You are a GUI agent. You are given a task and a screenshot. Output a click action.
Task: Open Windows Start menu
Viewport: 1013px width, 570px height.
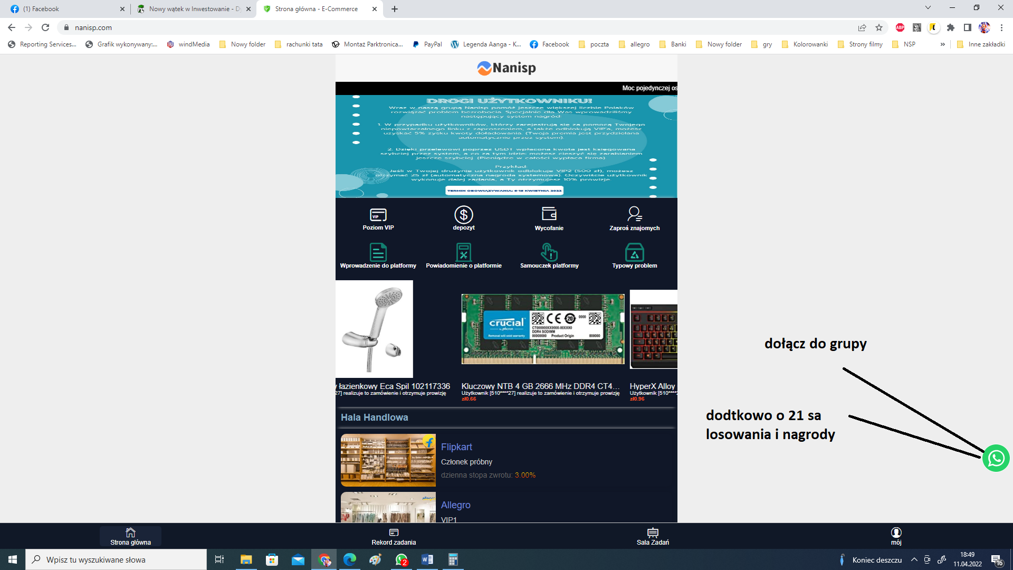click(13, 559)
